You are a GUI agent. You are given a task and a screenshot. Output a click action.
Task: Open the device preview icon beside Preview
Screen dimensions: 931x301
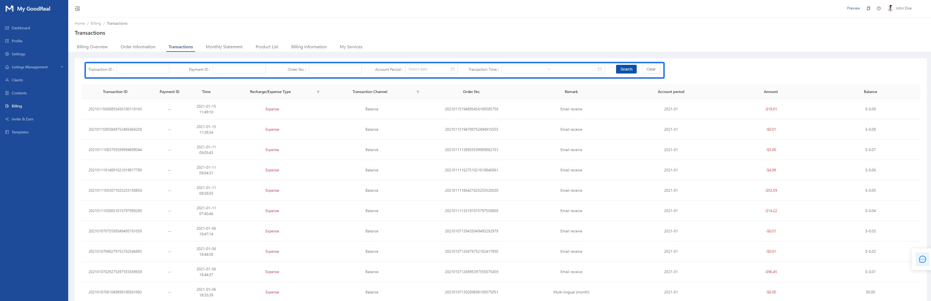[868, 8]
